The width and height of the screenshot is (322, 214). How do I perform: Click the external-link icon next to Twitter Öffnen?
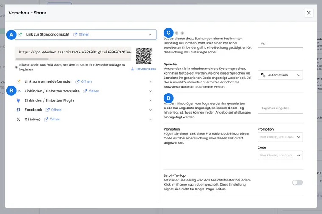pyautogui.click(x=46, y=120)
